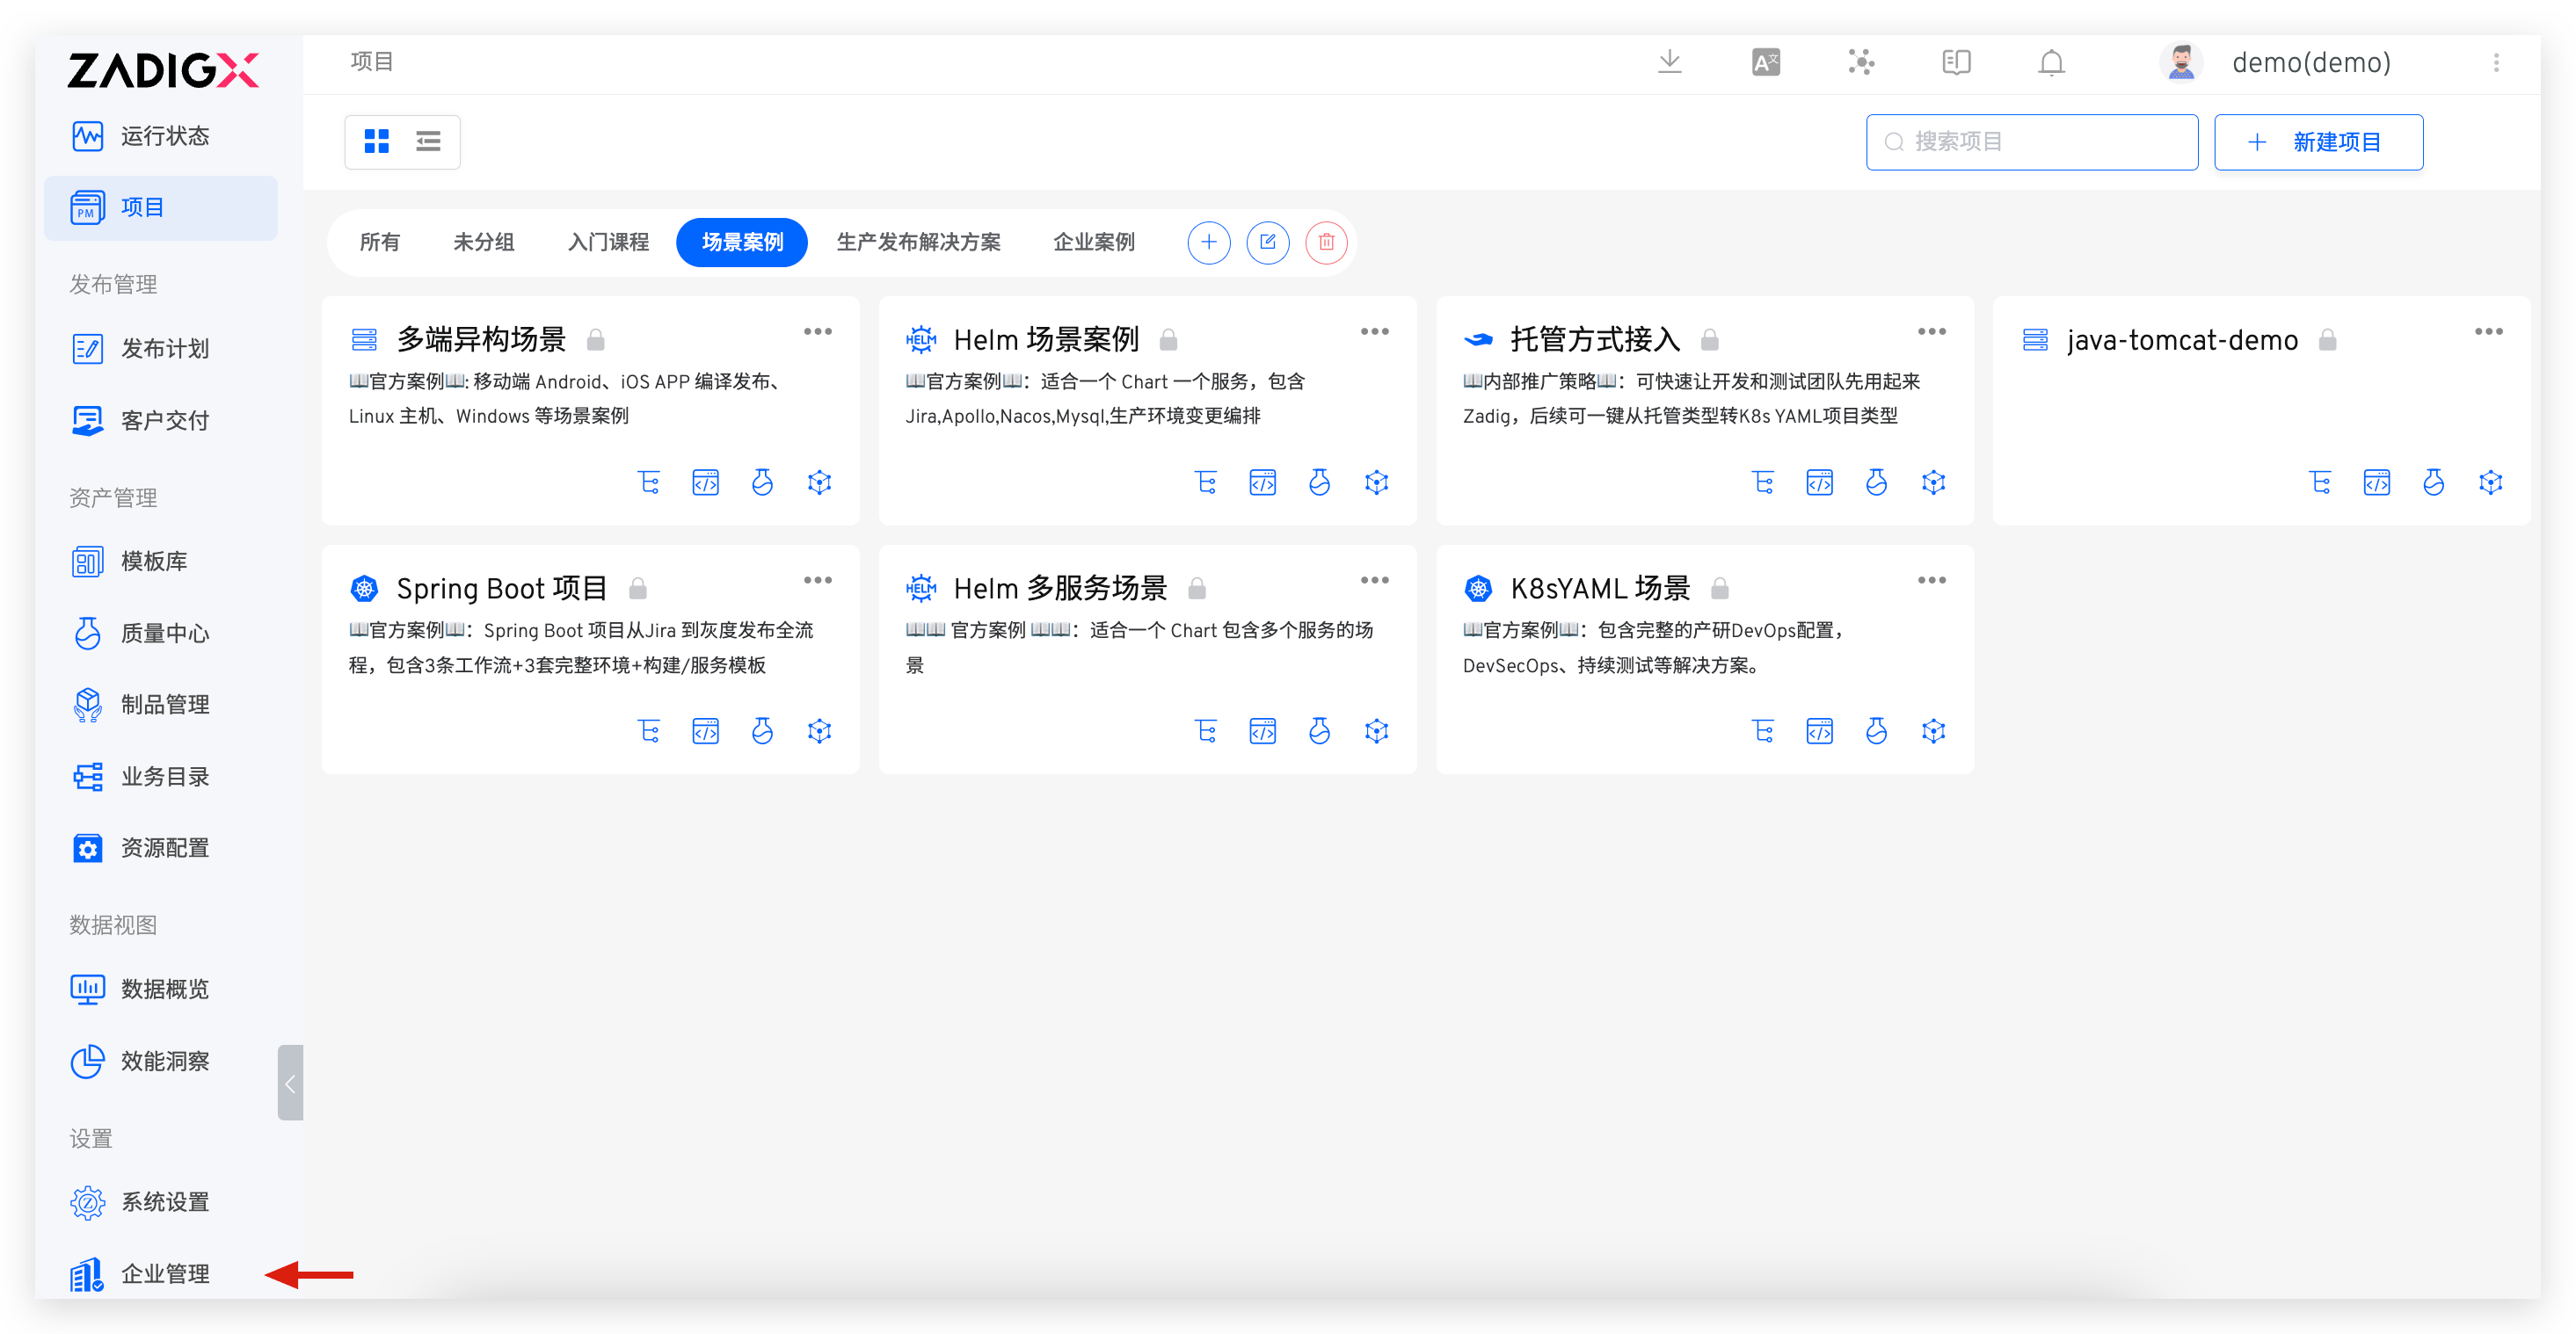
Task: Select the 企业案例 group tab
Action: click(x=1093, y=242)
